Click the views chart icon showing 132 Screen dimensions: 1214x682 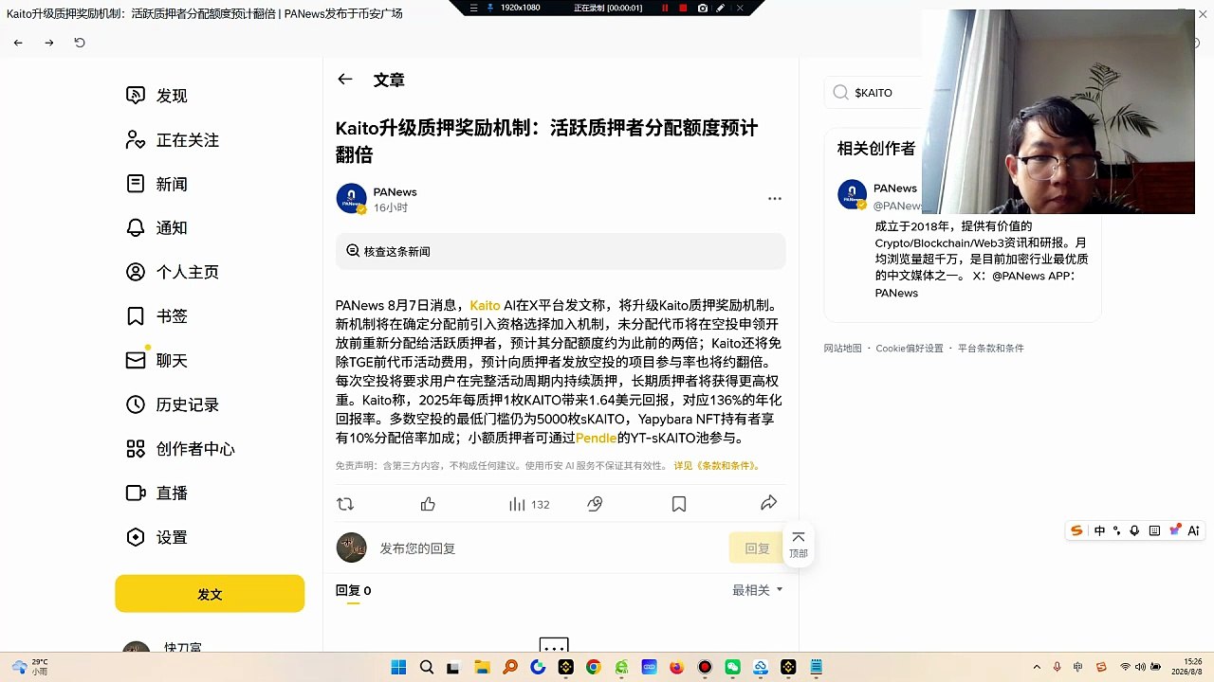(517, 504)
